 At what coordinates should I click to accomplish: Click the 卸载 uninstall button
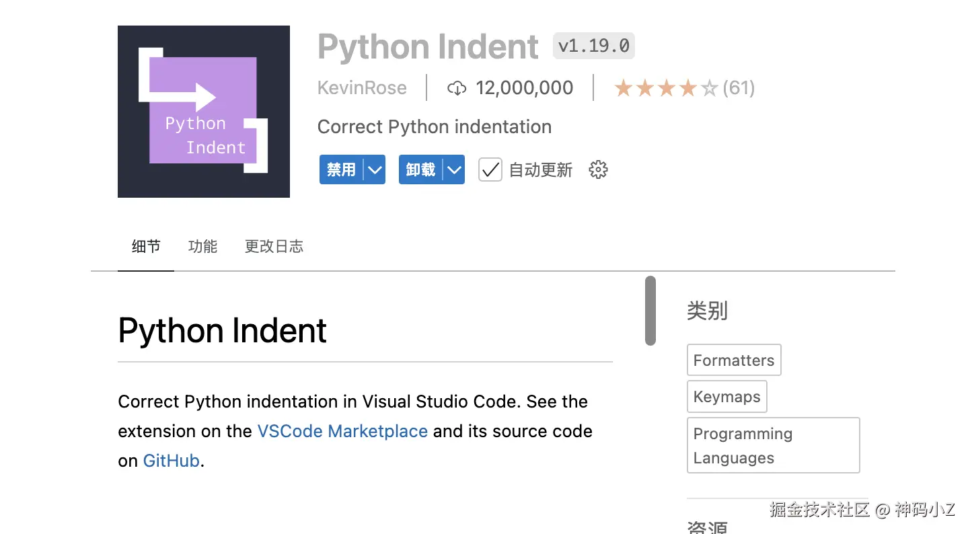click(420, 170)
